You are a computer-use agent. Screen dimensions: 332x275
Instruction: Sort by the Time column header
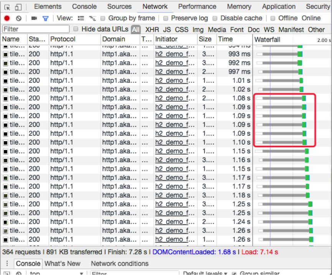point(235,39)
